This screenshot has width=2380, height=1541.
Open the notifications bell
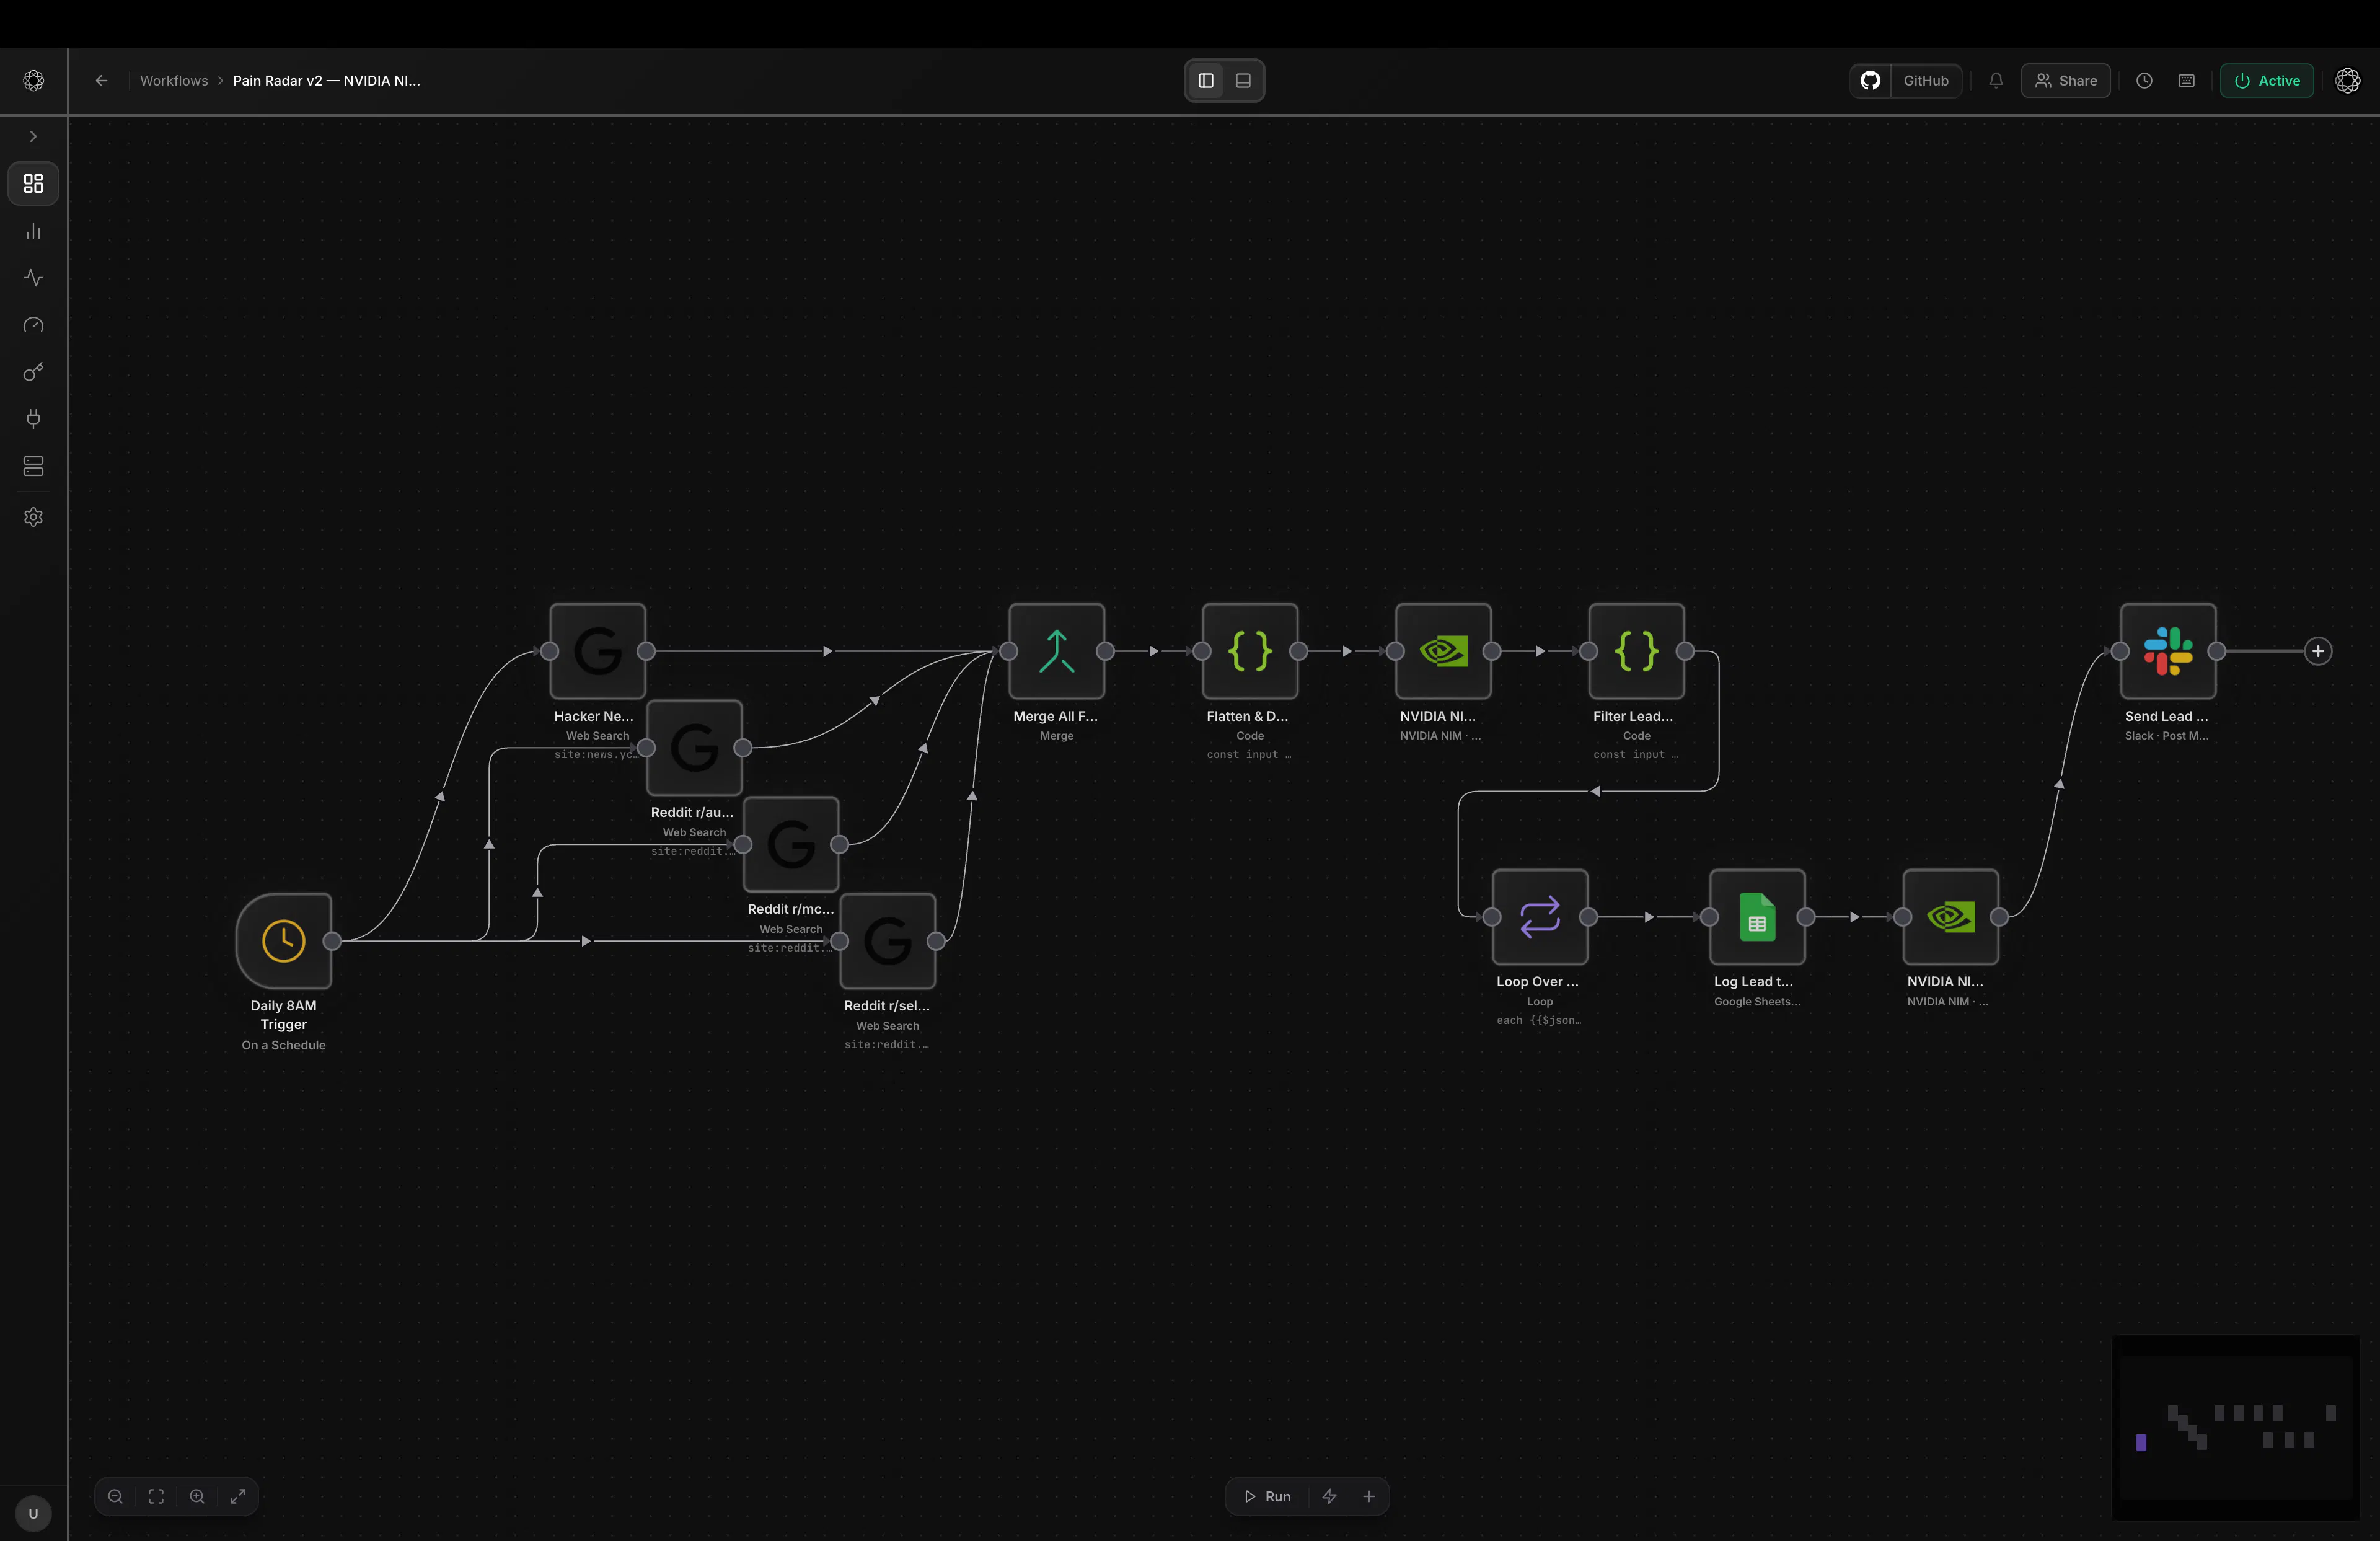point(1996,80)
